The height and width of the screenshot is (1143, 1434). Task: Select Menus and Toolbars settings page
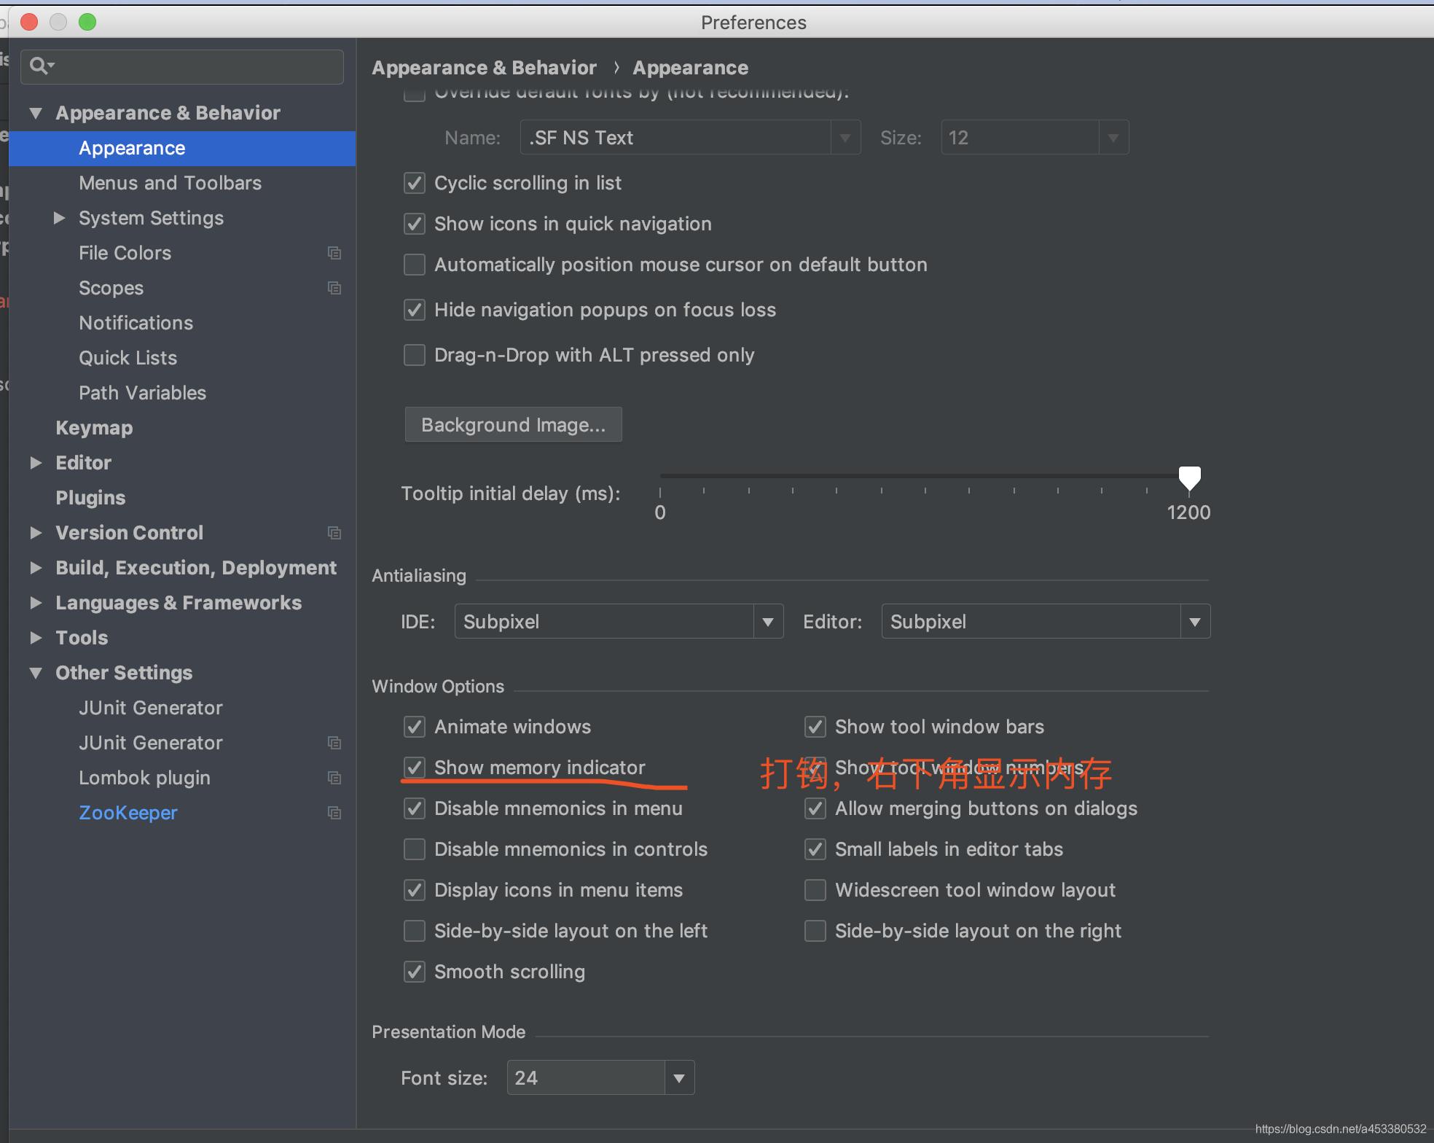(170, 183)
